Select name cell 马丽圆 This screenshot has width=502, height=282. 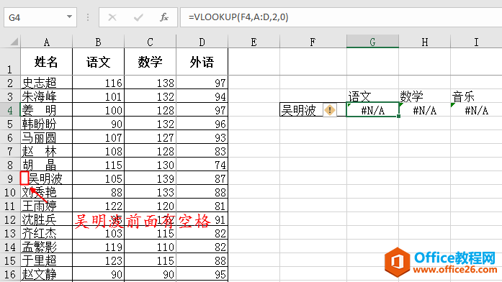46,137
